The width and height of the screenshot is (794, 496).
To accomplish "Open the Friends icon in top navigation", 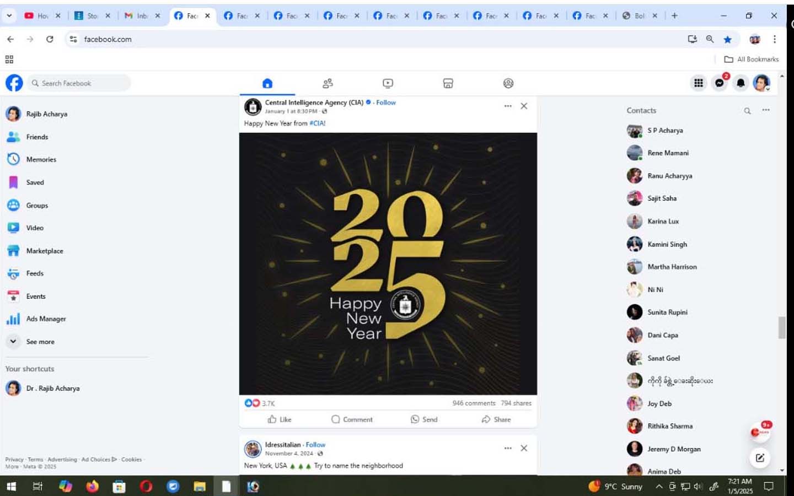I will pyautogui.click(x=328, y=83).
